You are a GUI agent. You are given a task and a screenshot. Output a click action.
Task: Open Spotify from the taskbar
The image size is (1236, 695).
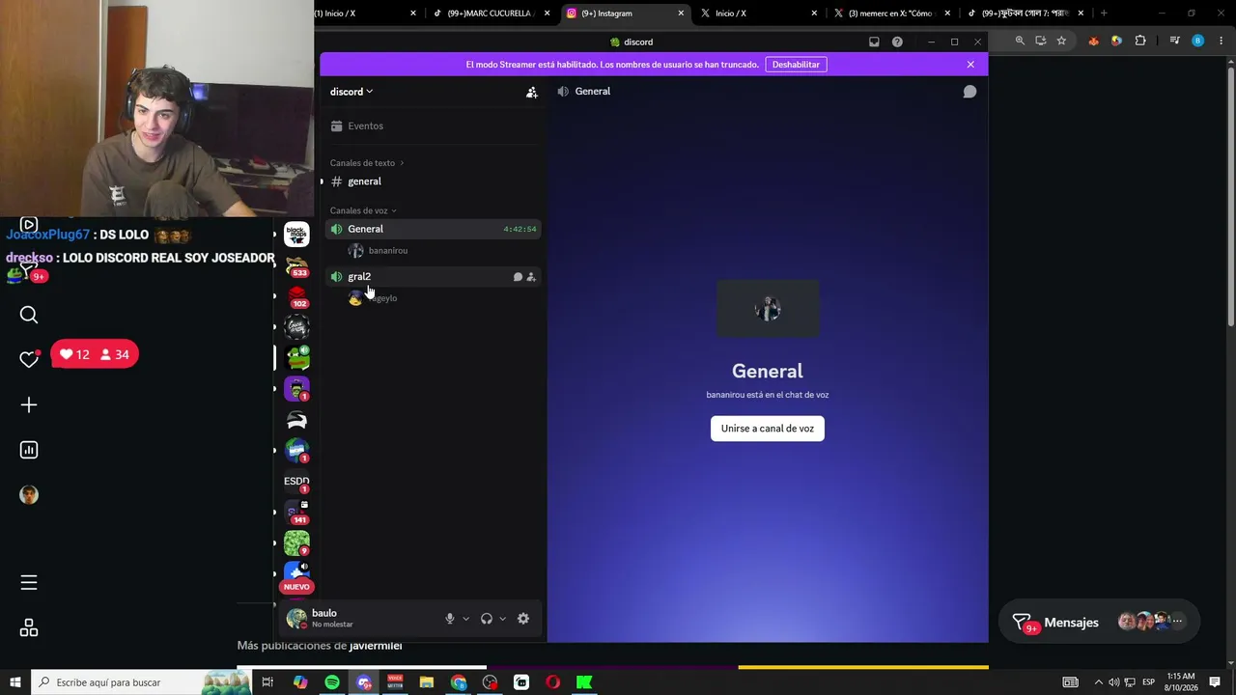click(x=332, y=682)
